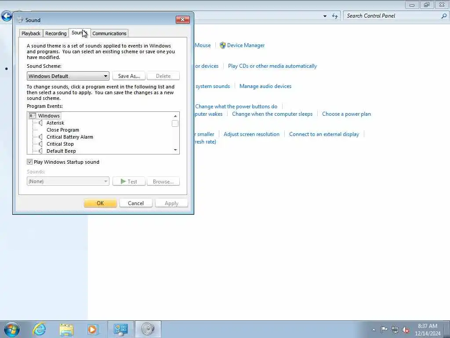Click the speaker icon beside Default Beep
450x338 pixels.
pyautogui.click(x=40, y=151)
